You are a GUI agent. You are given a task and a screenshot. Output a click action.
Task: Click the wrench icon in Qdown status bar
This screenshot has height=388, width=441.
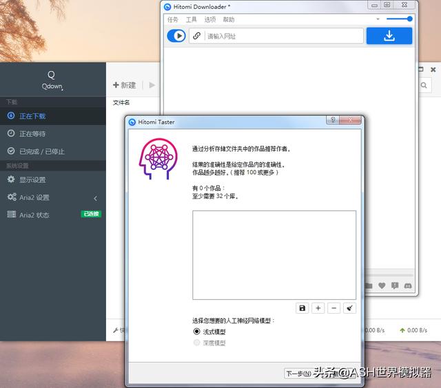[115, 330]
